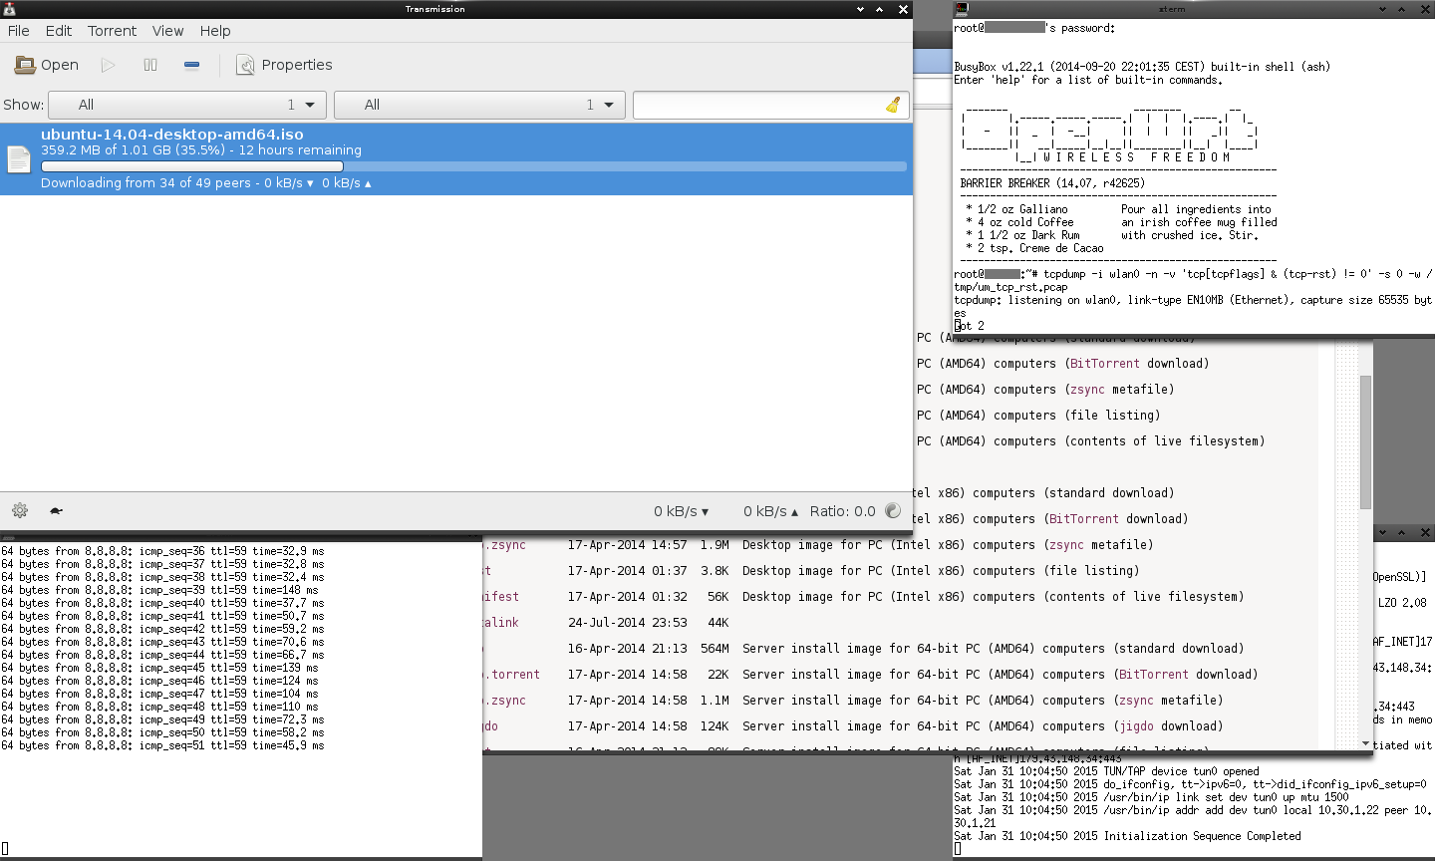The width and height of the screenshot is (1435, 861).
Task: Open zsync link in Intel x86 desktop row
Action: pos(1066,545)
